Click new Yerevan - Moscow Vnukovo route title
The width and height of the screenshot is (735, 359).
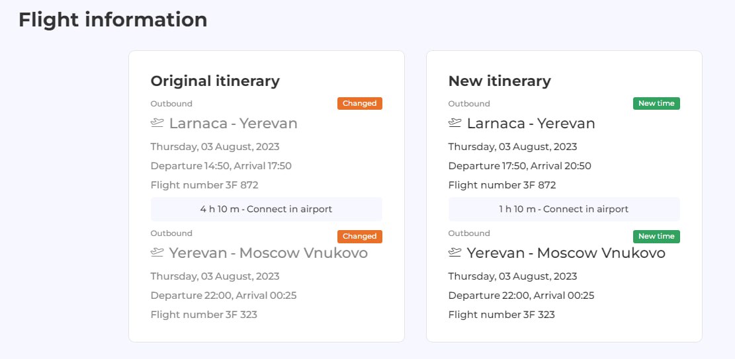tap(566, 253)
